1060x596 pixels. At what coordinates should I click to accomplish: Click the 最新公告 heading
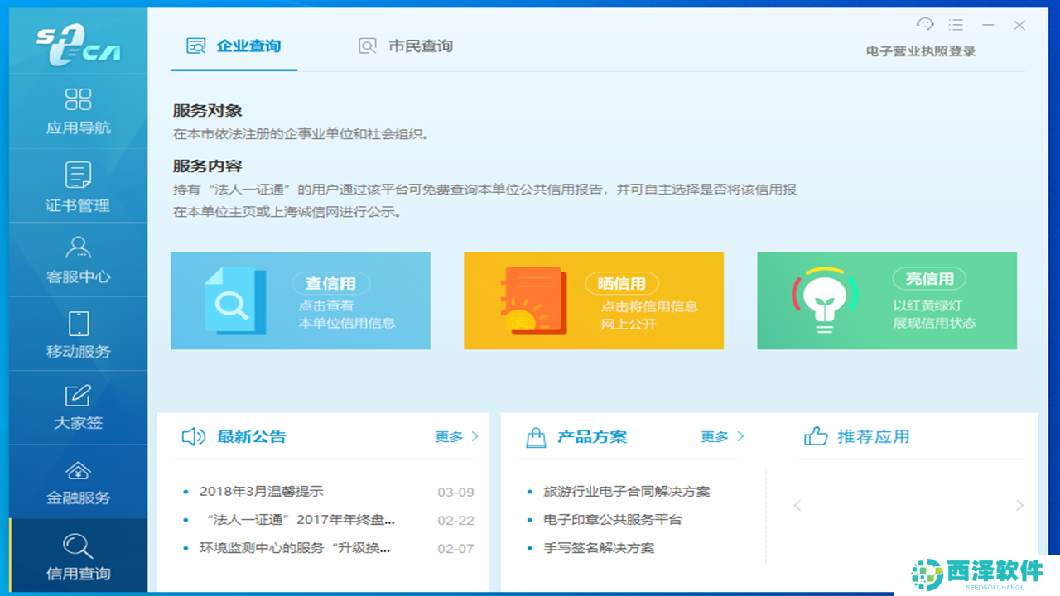pyautogui.click(x=251, y=437)
